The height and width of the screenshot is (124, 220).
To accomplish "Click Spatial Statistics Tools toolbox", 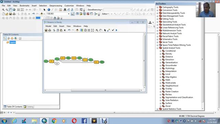I will point(172,109).
